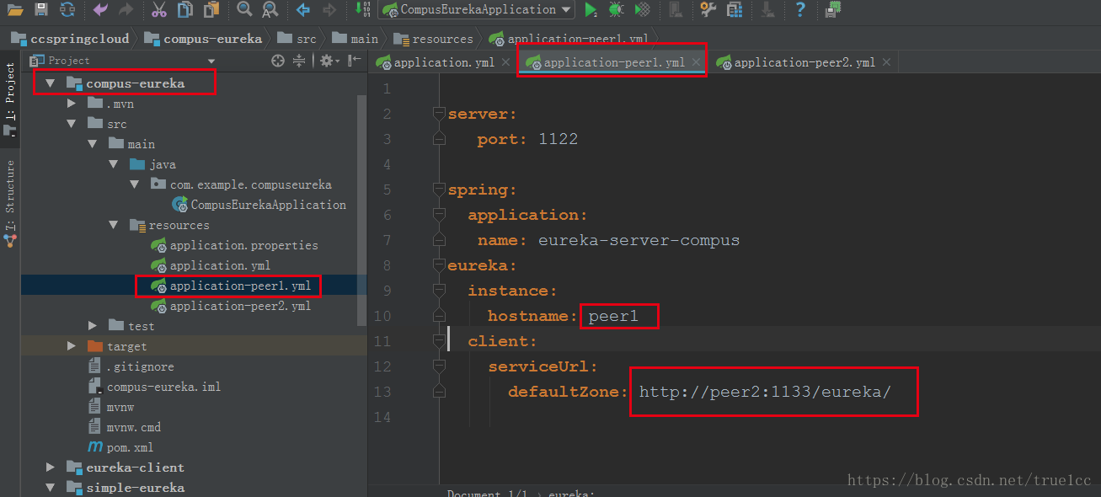Collapse the src folder arrow
This screenshot has height=497, width=1101.
pyautogui.click(x=72, y=124)
